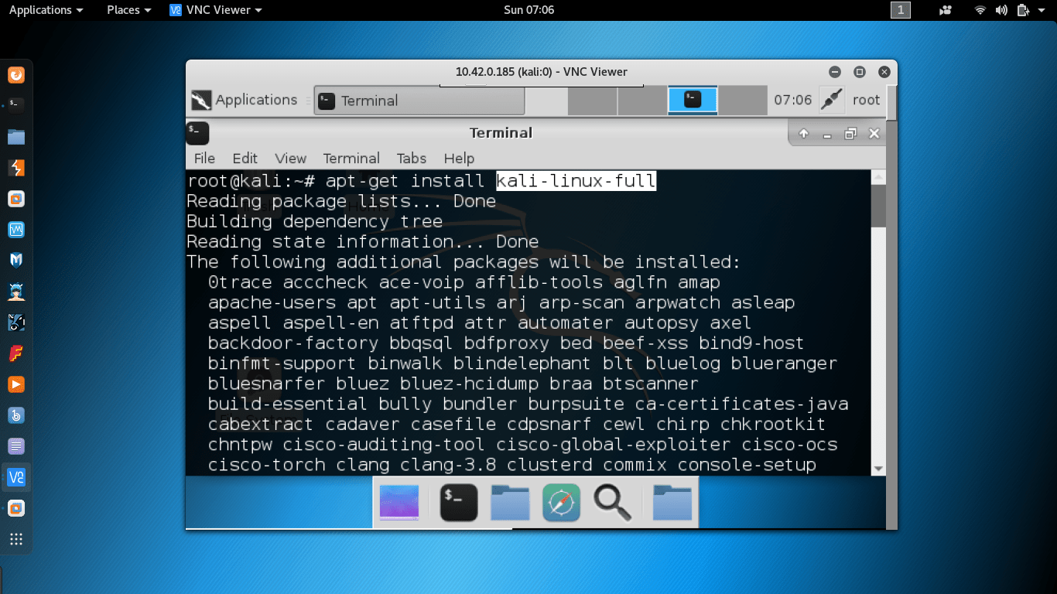Expand the Places menu in top bar

128,10
